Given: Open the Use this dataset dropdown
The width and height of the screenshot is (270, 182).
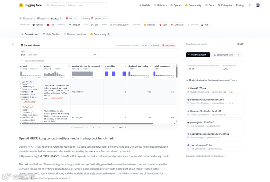Looking at the screenshot, I should pyautogui.click(x=198, y=55).
